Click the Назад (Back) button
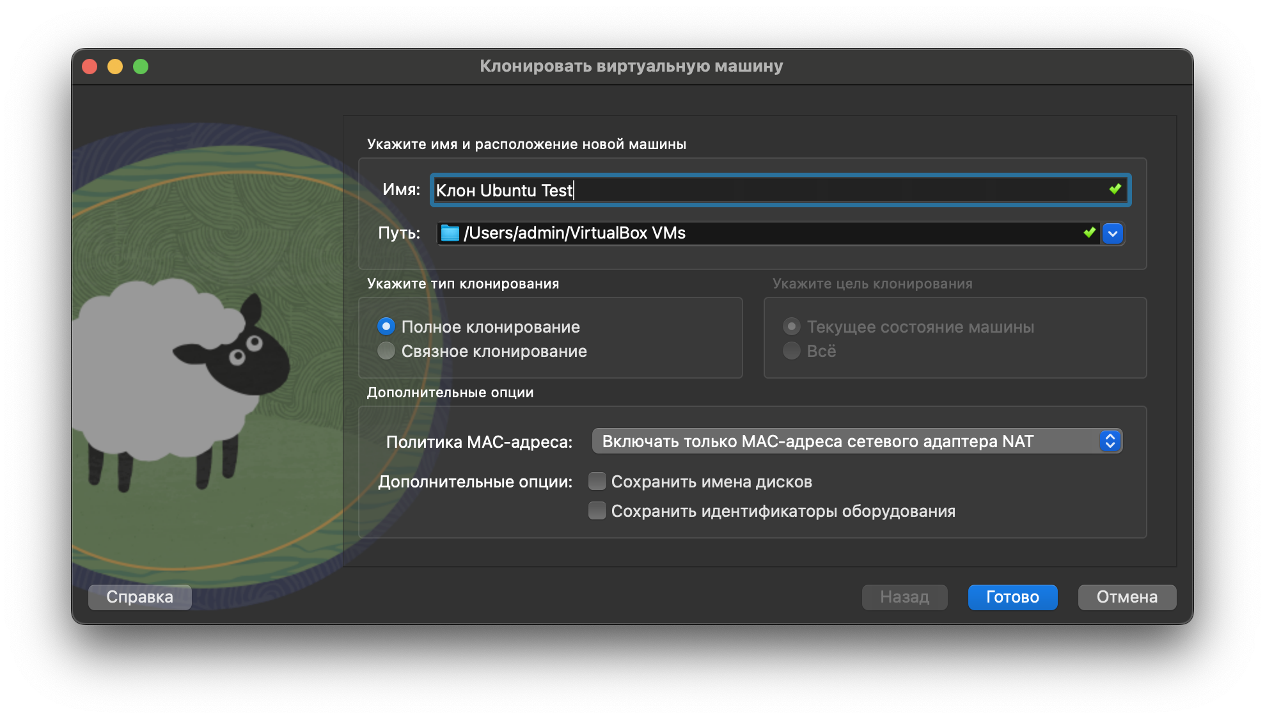Screen dimensions: 1265x719 point(904,597)
